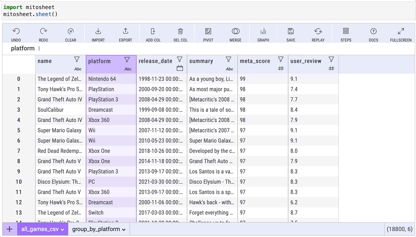Select the user_review column header
Screen dimensions: 416x237
pos(306,61)
